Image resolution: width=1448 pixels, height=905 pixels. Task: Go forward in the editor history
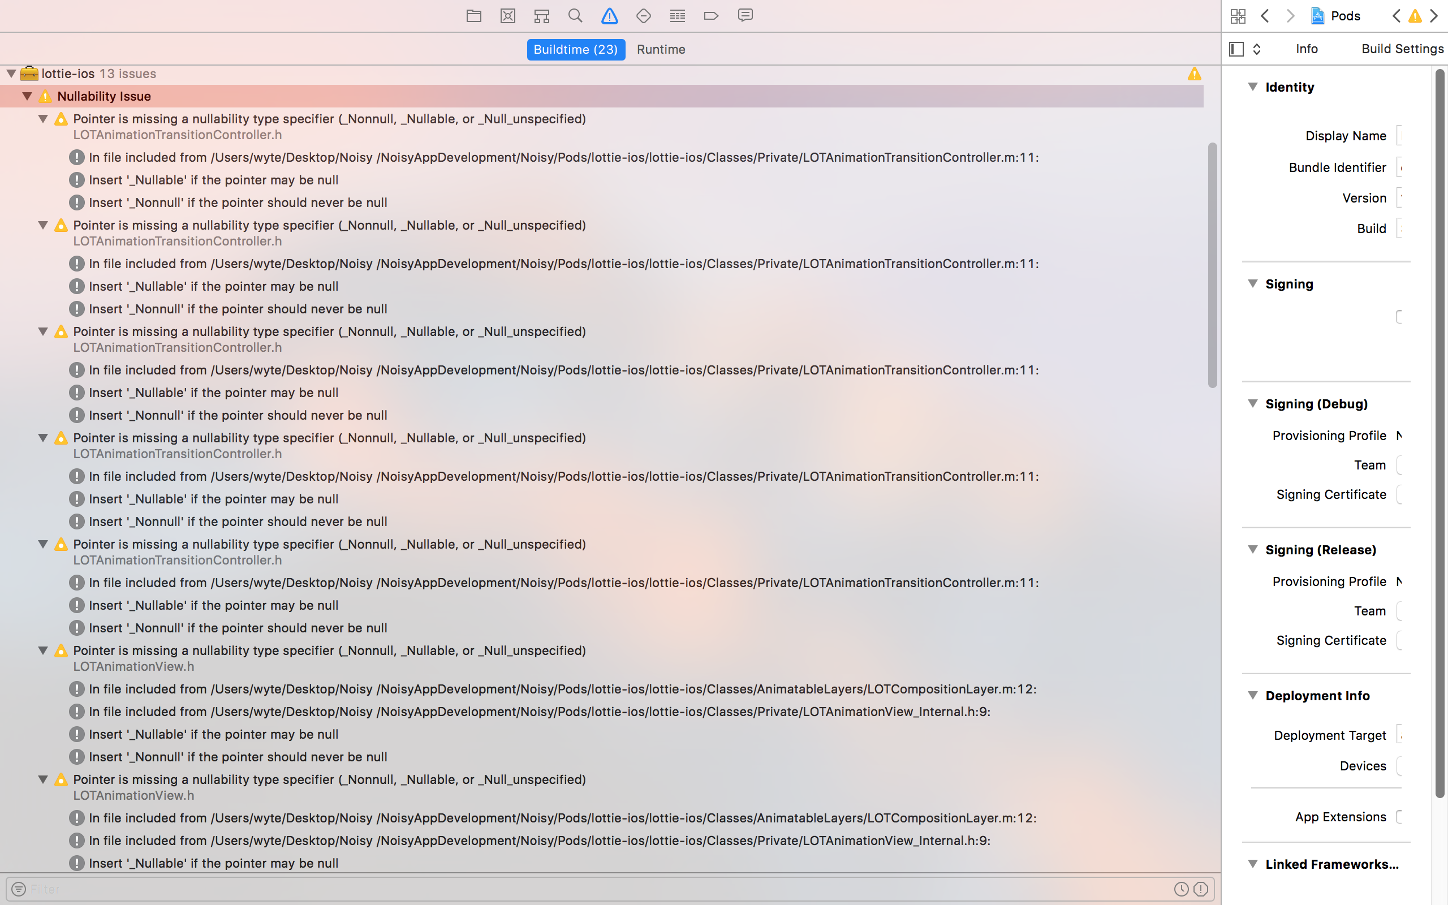(1290, 16)
